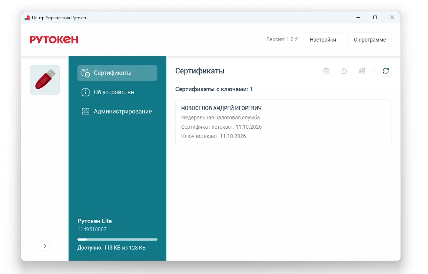Click the Сертификаты с ключами: 1 heading

pos(214,89)
